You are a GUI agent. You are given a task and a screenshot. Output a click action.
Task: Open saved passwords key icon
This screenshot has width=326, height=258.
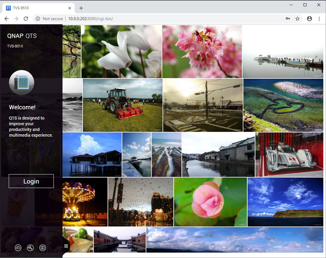pos(288,19)
